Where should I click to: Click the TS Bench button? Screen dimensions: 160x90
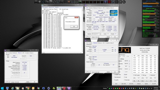coord(139,84)
